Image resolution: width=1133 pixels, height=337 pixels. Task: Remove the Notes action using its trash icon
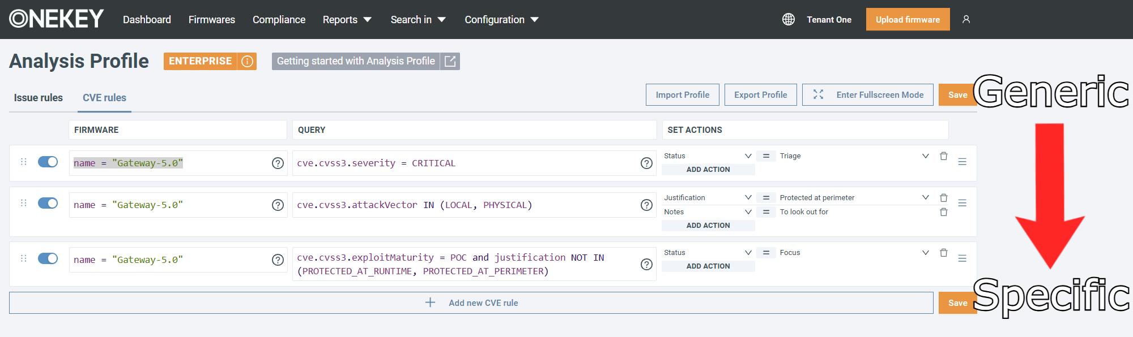point(943,212)
